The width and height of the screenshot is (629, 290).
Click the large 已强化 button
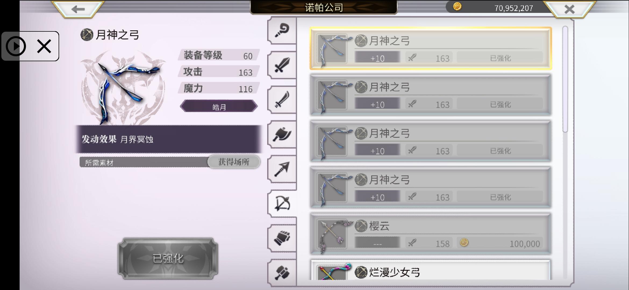[x=168, y=259]
